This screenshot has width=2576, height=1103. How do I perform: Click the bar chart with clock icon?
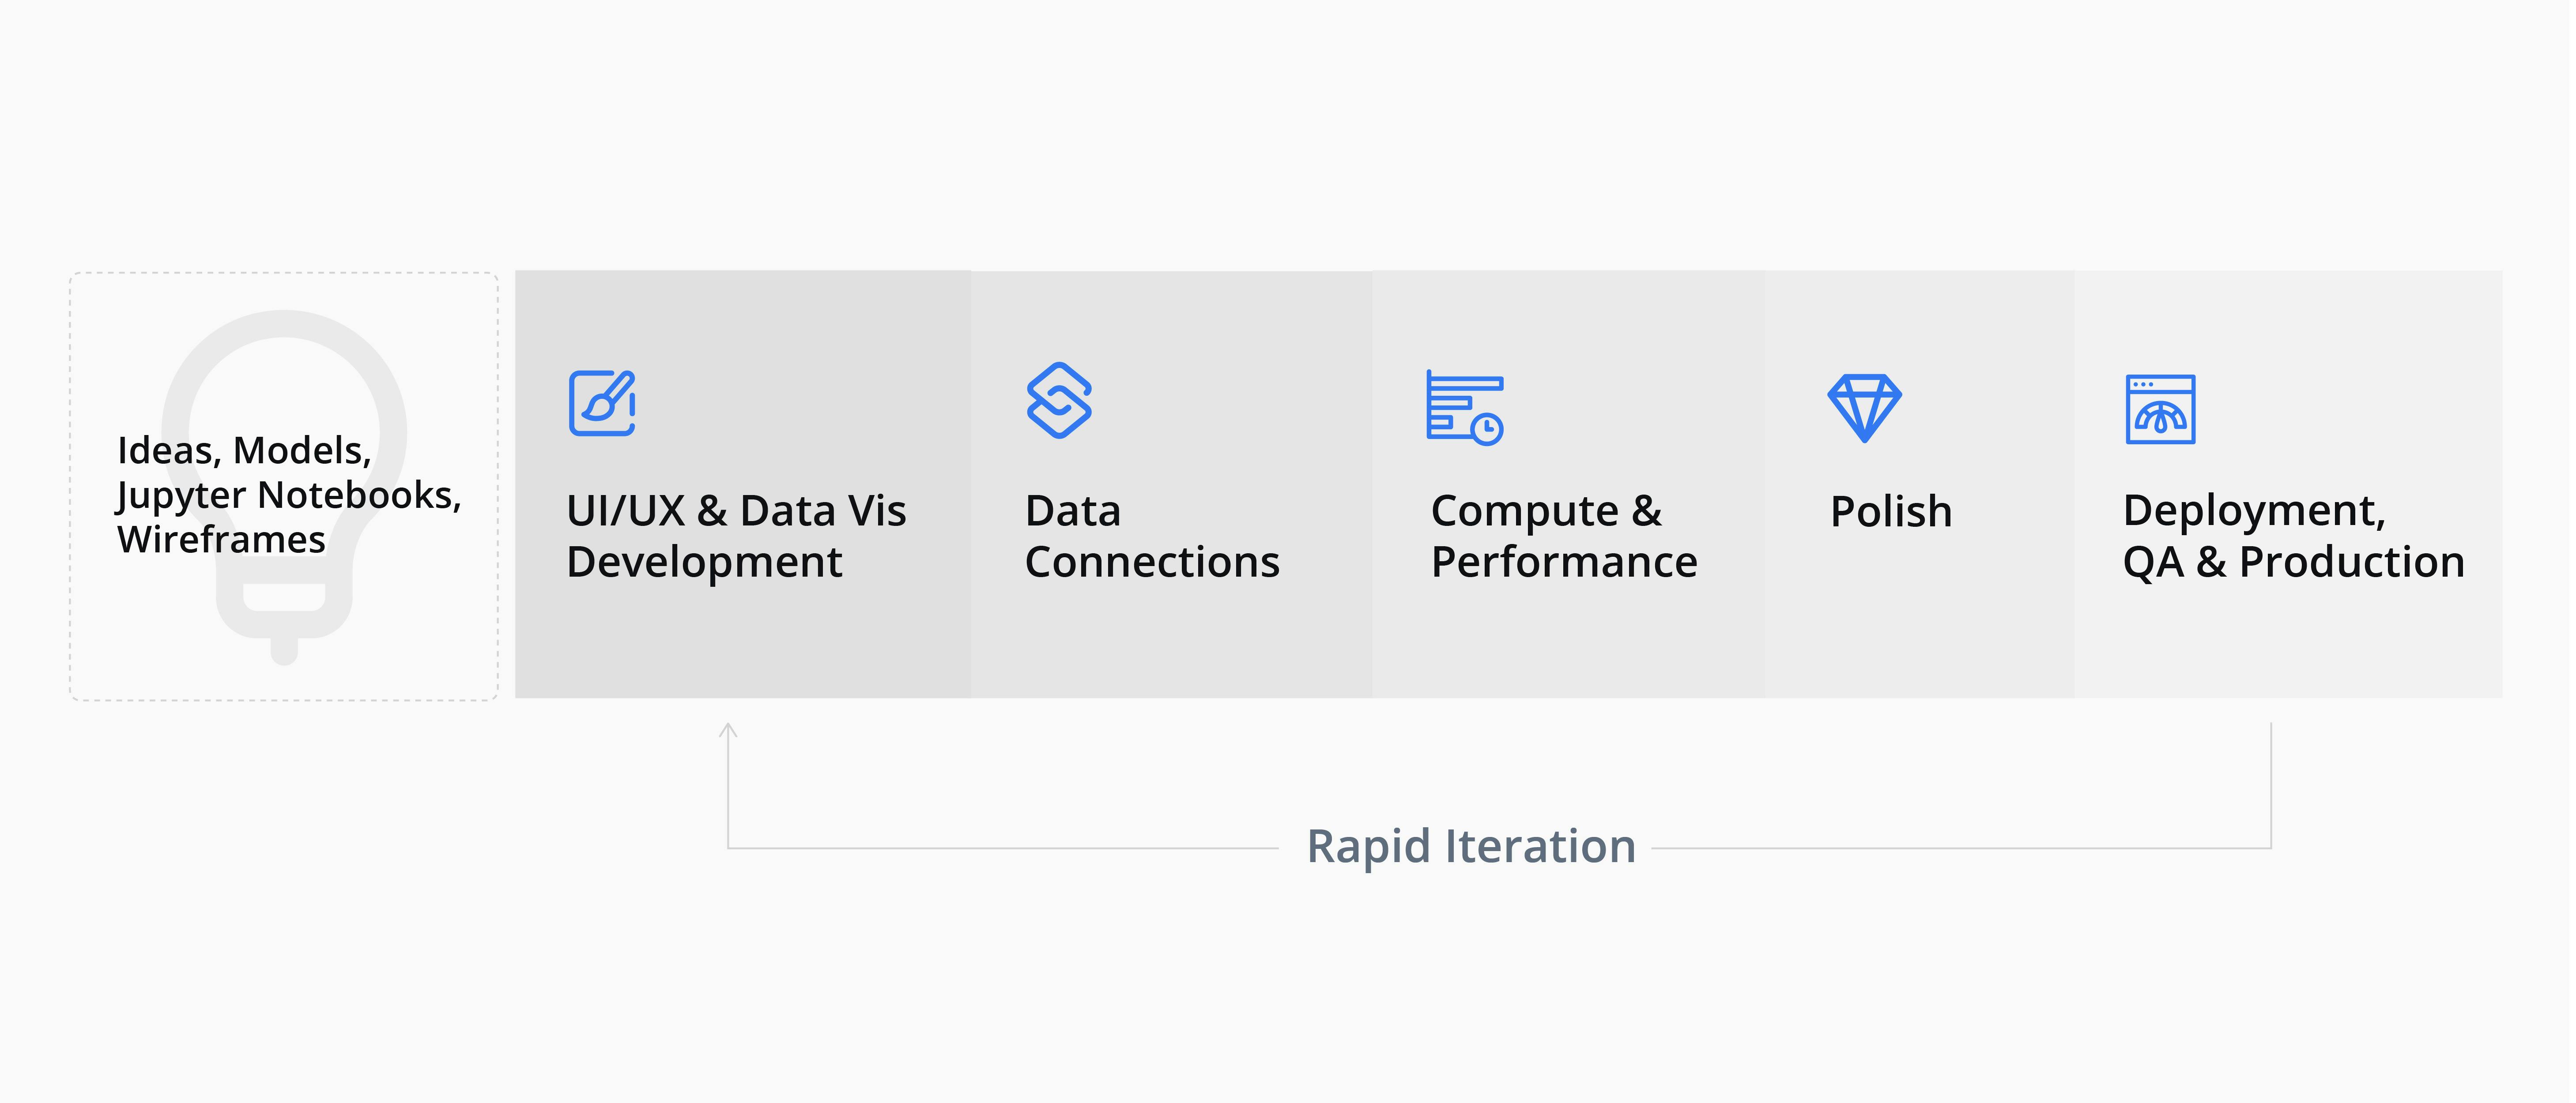click(x=1465, y=408)
